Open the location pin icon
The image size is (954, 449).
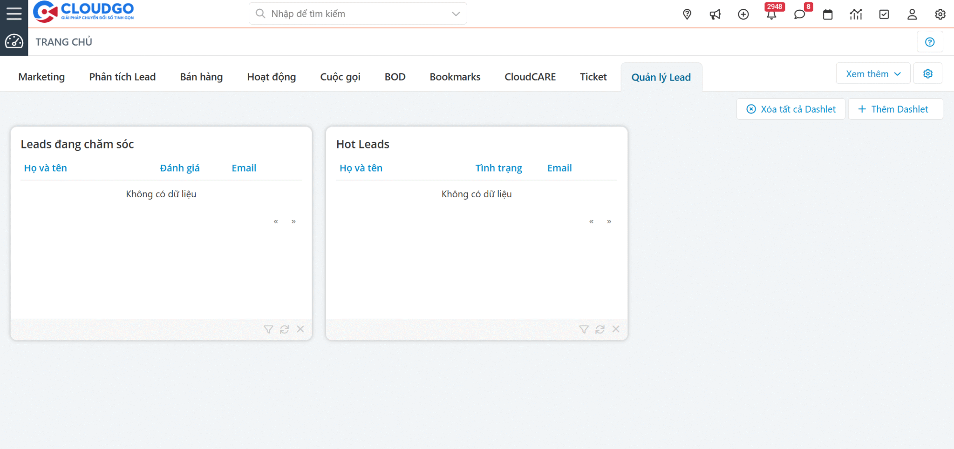coord(687,14)
